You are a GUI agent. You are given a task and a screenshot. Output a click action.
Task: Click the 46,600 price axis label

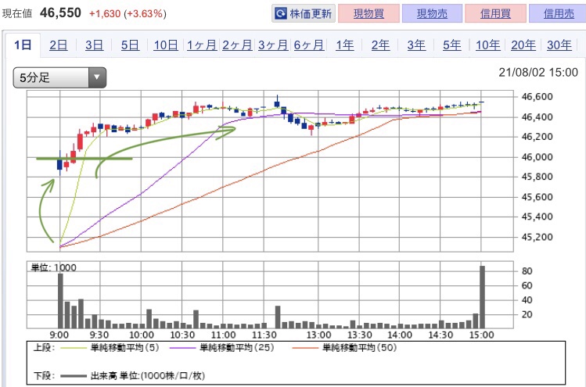(537, 97)
